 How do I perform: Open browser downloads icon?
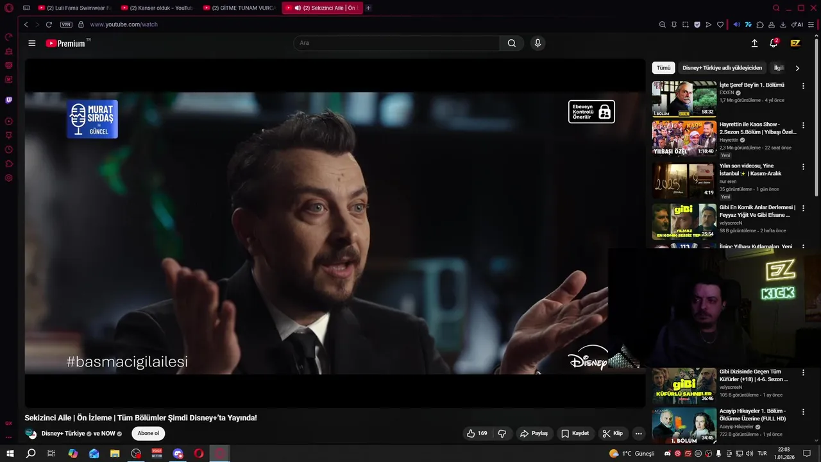click(x=783, y=24)
